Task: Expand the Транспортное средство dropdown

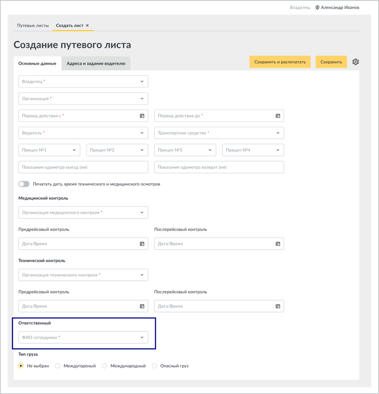Action: click(219, 133)
